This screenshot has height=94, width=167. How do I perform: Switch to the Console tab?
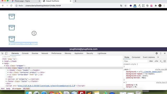(x=25, y=53)
